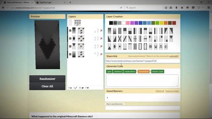Click the drag handle of the triangle layer
Screen dimensions: 212x119
[x=98, y=46]
